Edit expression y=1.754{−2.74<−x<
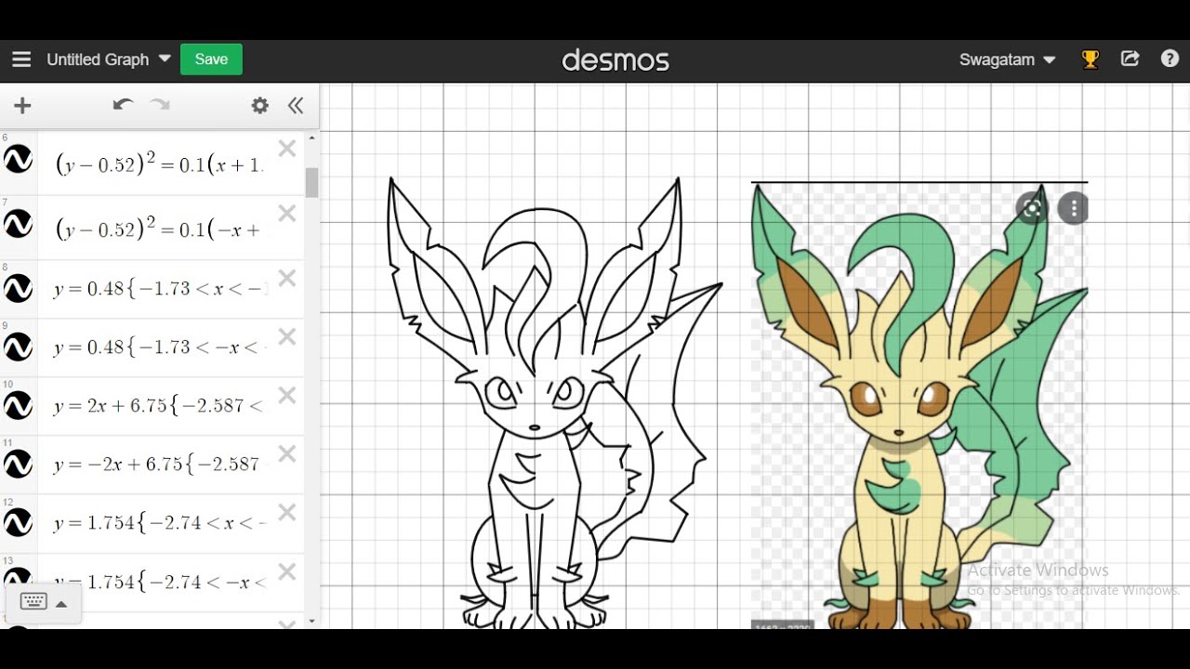 click(x=160, y=583)
